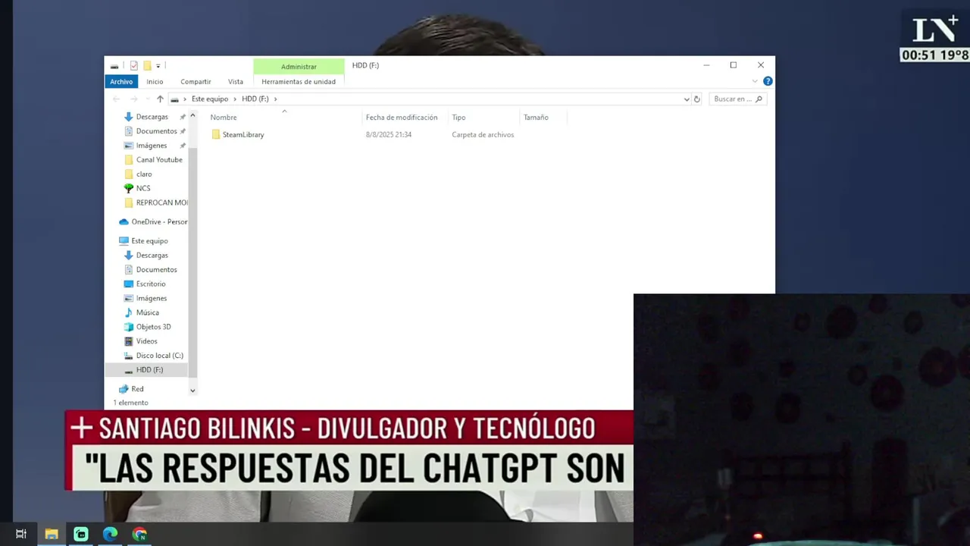This screenshot has height=546, width=970.
Task: Launch Microsoft Edge from the taskbar
Action: tap(111, 534)
